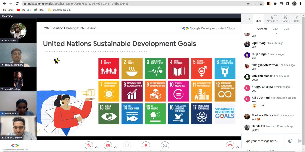
Task: Expand camera options arrow
Action: pos(115,147)
